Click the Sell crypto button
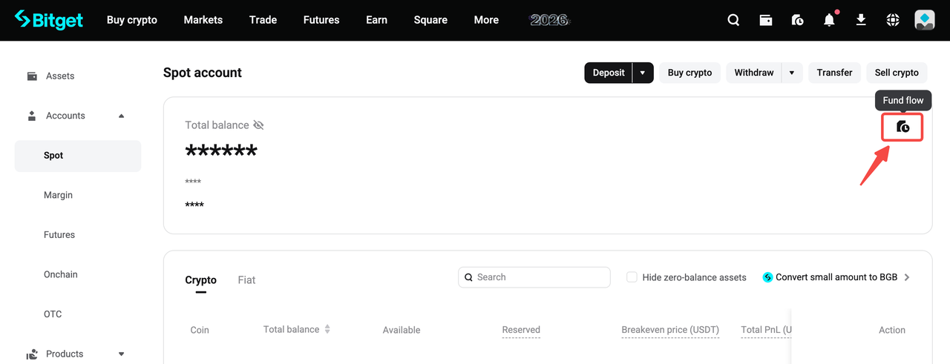This screenshot has width=950, height=364. click(897, 73)
